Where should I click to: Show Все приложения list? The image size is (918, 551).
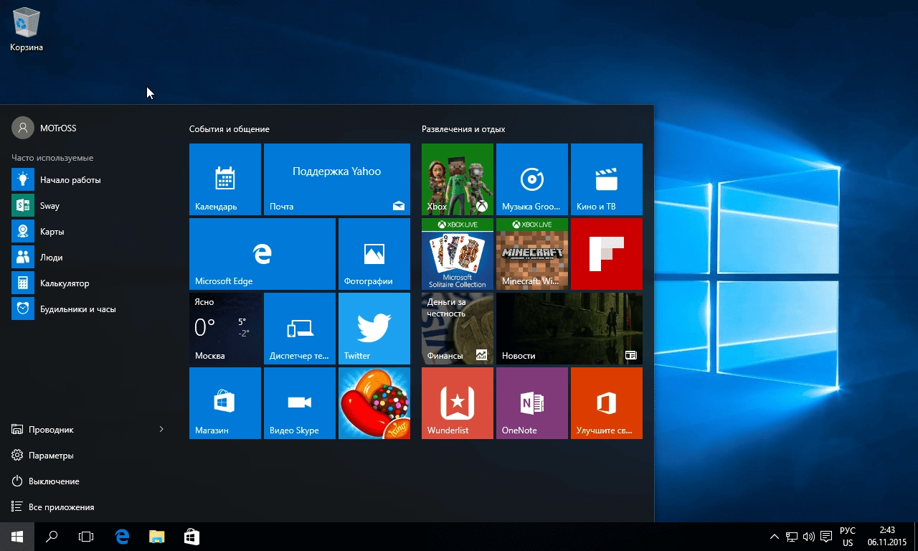[x=89, y=507]
